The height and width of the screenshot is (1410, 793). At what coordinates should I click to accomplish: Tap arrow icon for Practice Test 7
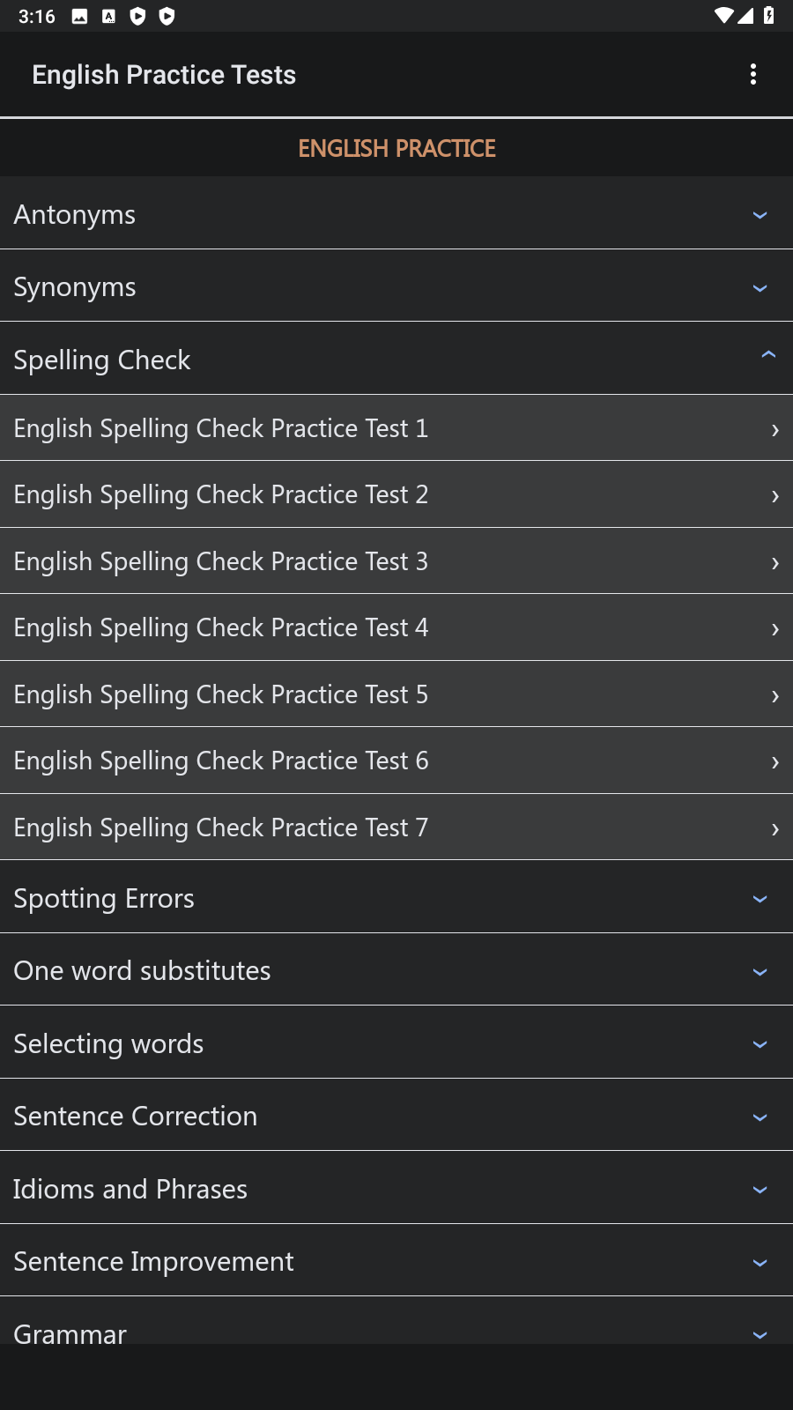point(774,829)
